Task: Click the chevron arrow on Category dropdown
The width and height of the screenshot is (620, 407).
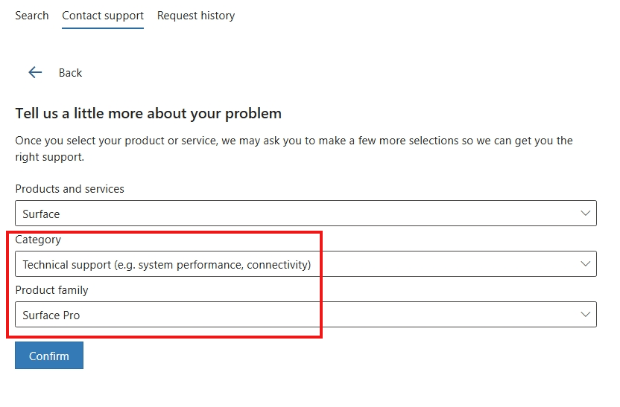Action: [585, 264]
